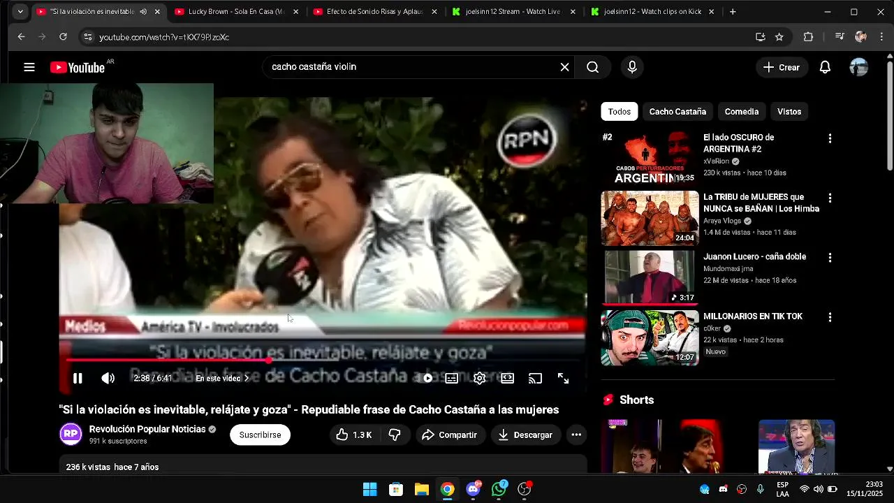The image size is (894, 503).
Task: Open options for 'El lado OSCURO de ARGENTINA #2'
Action: point(830,138)
